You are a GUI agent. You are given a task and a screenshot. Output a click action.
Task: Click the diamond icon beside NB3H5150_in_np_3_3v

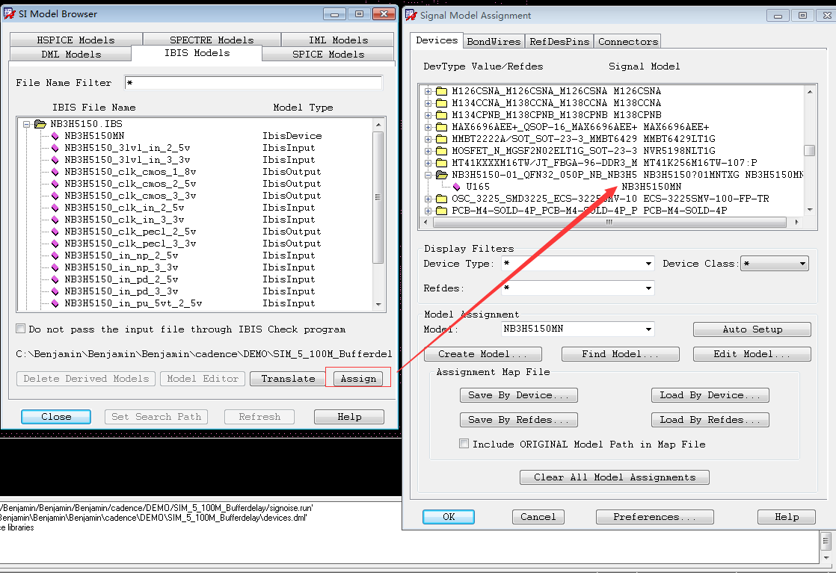tap(55, 268)
